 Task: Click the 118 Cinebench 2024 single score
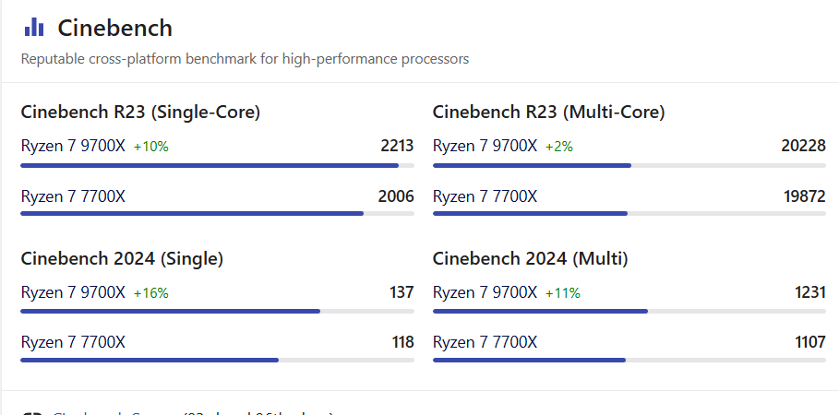click(x=402, y=343)
